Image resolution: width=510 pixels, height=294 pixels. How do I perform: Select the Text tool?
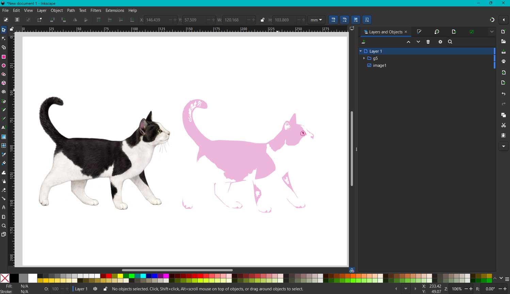coord(4,128)
